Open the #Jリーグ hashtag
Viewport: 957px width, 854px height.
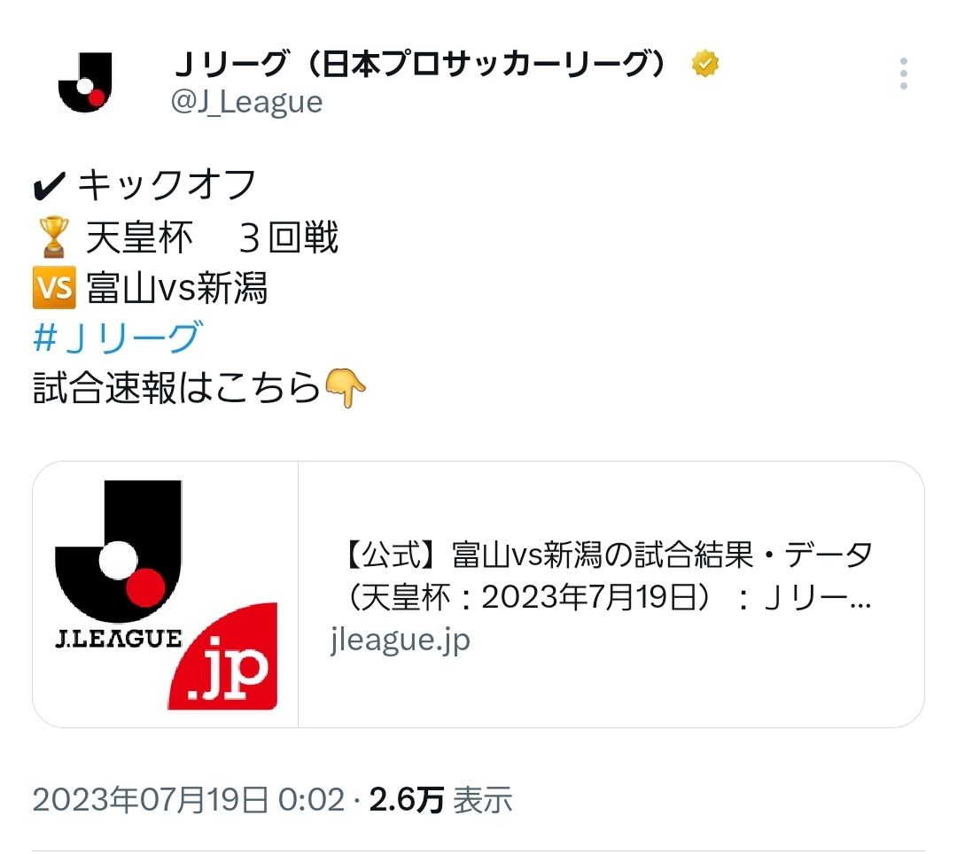pos(117,337)
